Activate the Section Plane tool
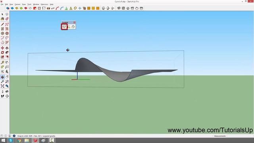Screen dimensions: 254x143 (x=7, y=96)
